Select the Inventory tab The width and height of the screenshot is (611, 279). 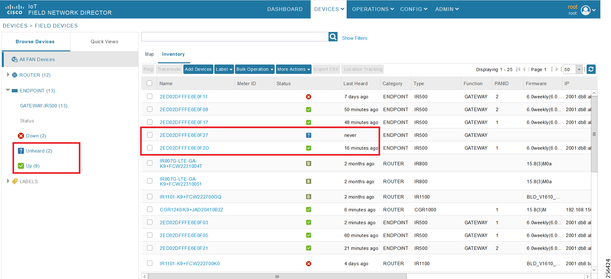pos(173,54)
